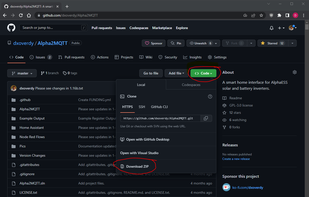Click the LICENSE.txt file icon
The width and height of the screenshot is (309, 197).
pos(14,192)
